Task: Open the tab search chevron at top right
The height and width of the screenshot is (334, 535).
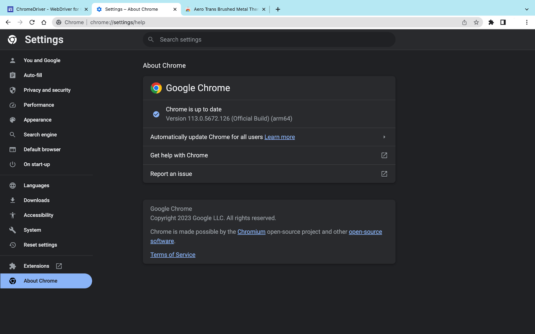Action: [x=526, y=9]
